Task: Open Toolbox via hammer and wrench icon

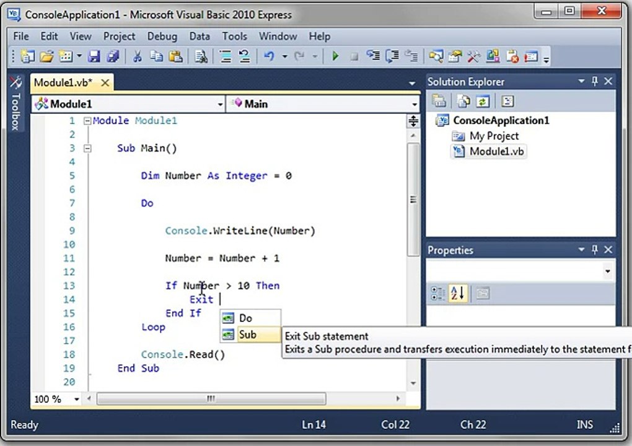Action: 473,56
